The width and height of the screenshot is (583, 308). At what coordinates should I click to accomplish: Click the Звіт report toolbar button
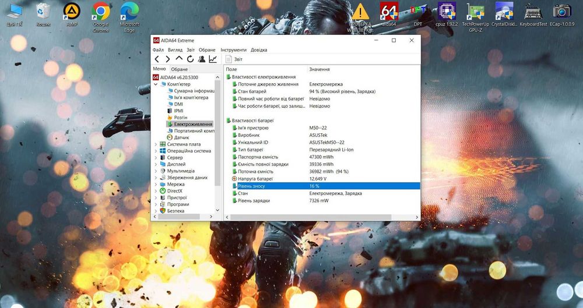[x=234, y=59]
